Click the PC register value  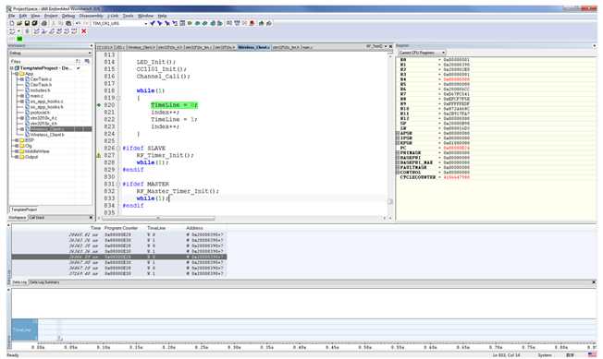pos(457,148)
